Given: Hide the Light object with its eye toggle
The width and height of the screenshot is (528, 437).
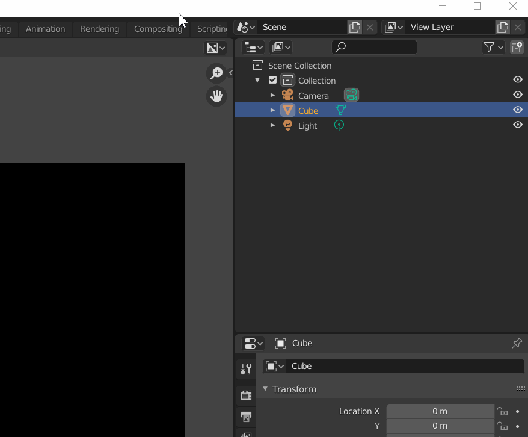Looking at the screenshot, I should [517, 125].
